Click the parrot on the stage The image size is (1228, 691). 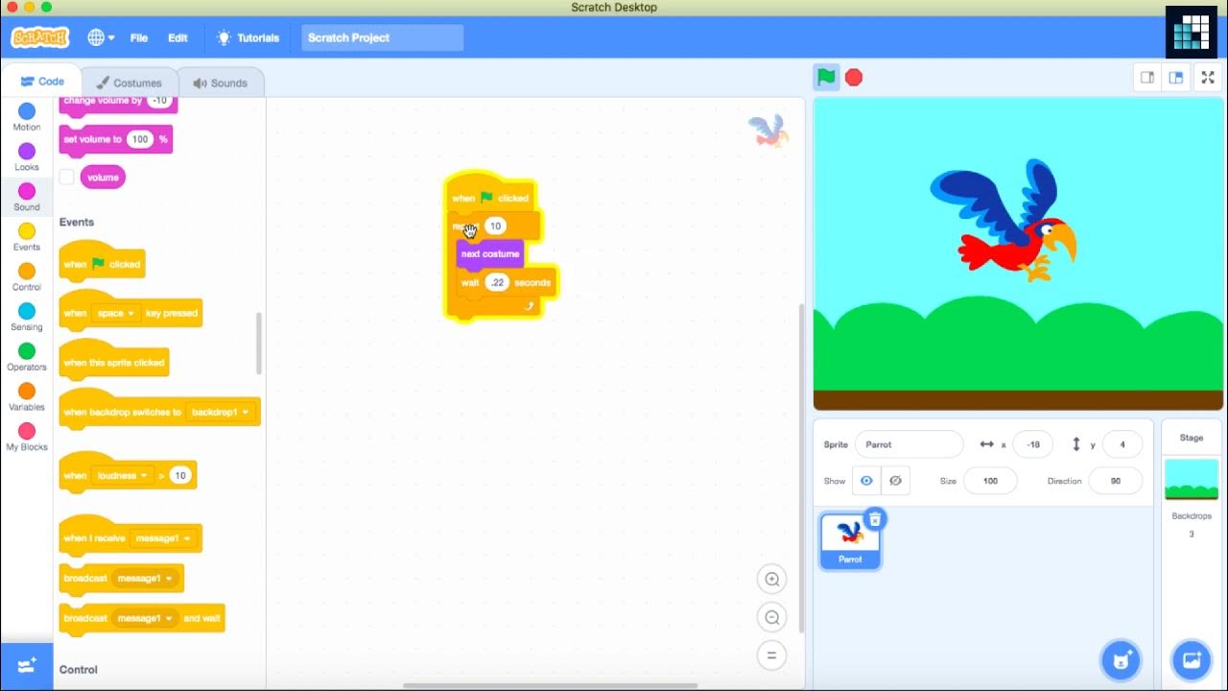(x=1004, y=222)
